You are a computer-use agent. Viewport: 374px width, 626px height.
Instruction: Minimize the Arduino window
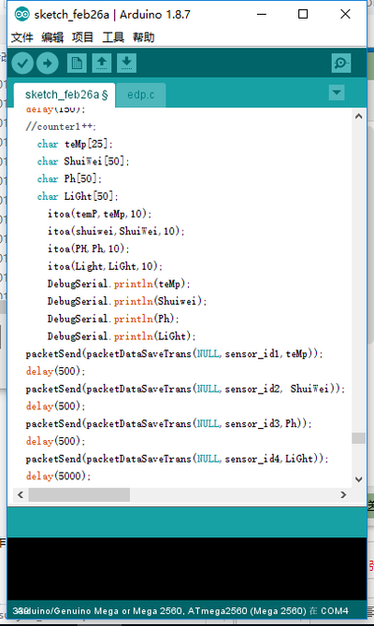pos(262,14)
